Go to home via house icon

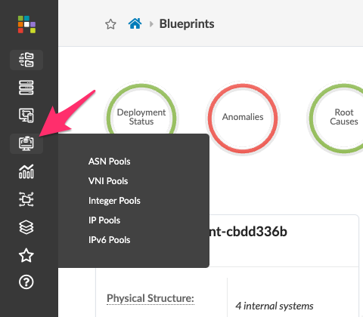[x=135, y=23]
